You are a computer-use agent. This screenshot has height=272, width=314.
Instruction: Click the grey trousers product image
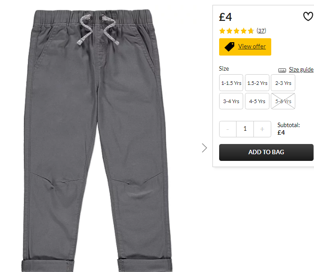[x=97, y=140]
